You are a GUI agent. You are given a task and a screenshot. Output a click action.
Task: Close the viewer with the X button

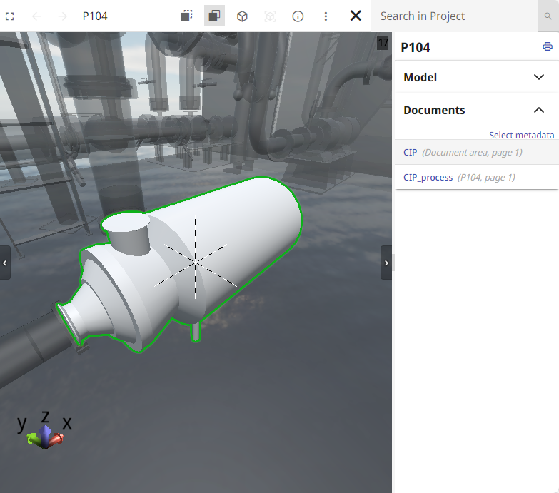click(x=356, y=16)
